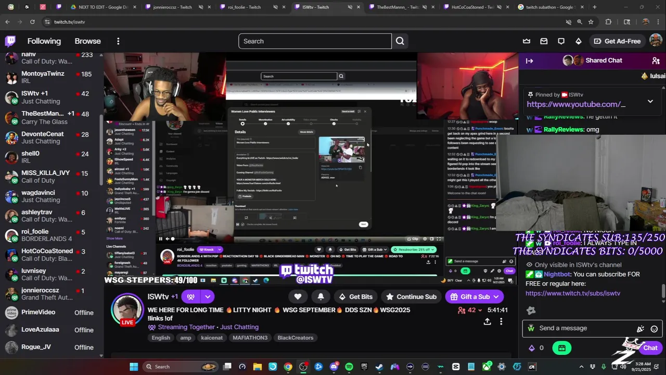Screen dimensions: 666x375
Task: Click the ISWtv LIVE channel avatar
Action: coord(127,309)
